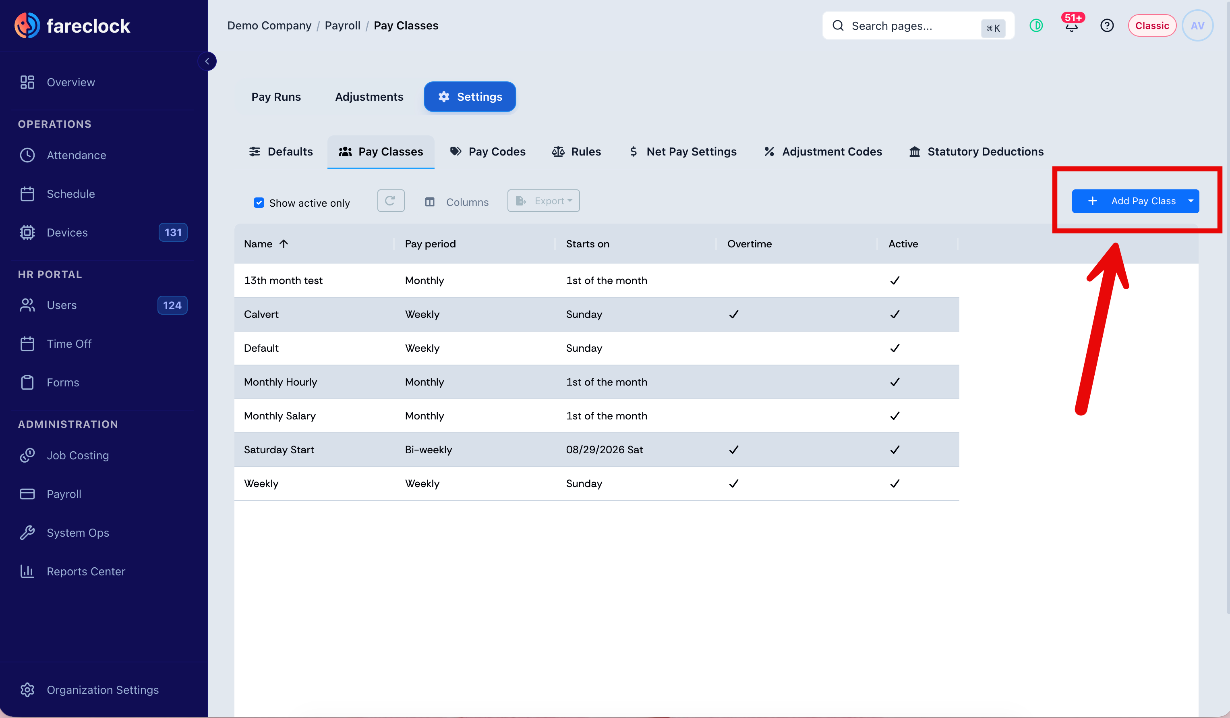Expand the Export dropdown
Viewport: 1230px width, 718px height.
pyautogui.click(x=543, y=201)
